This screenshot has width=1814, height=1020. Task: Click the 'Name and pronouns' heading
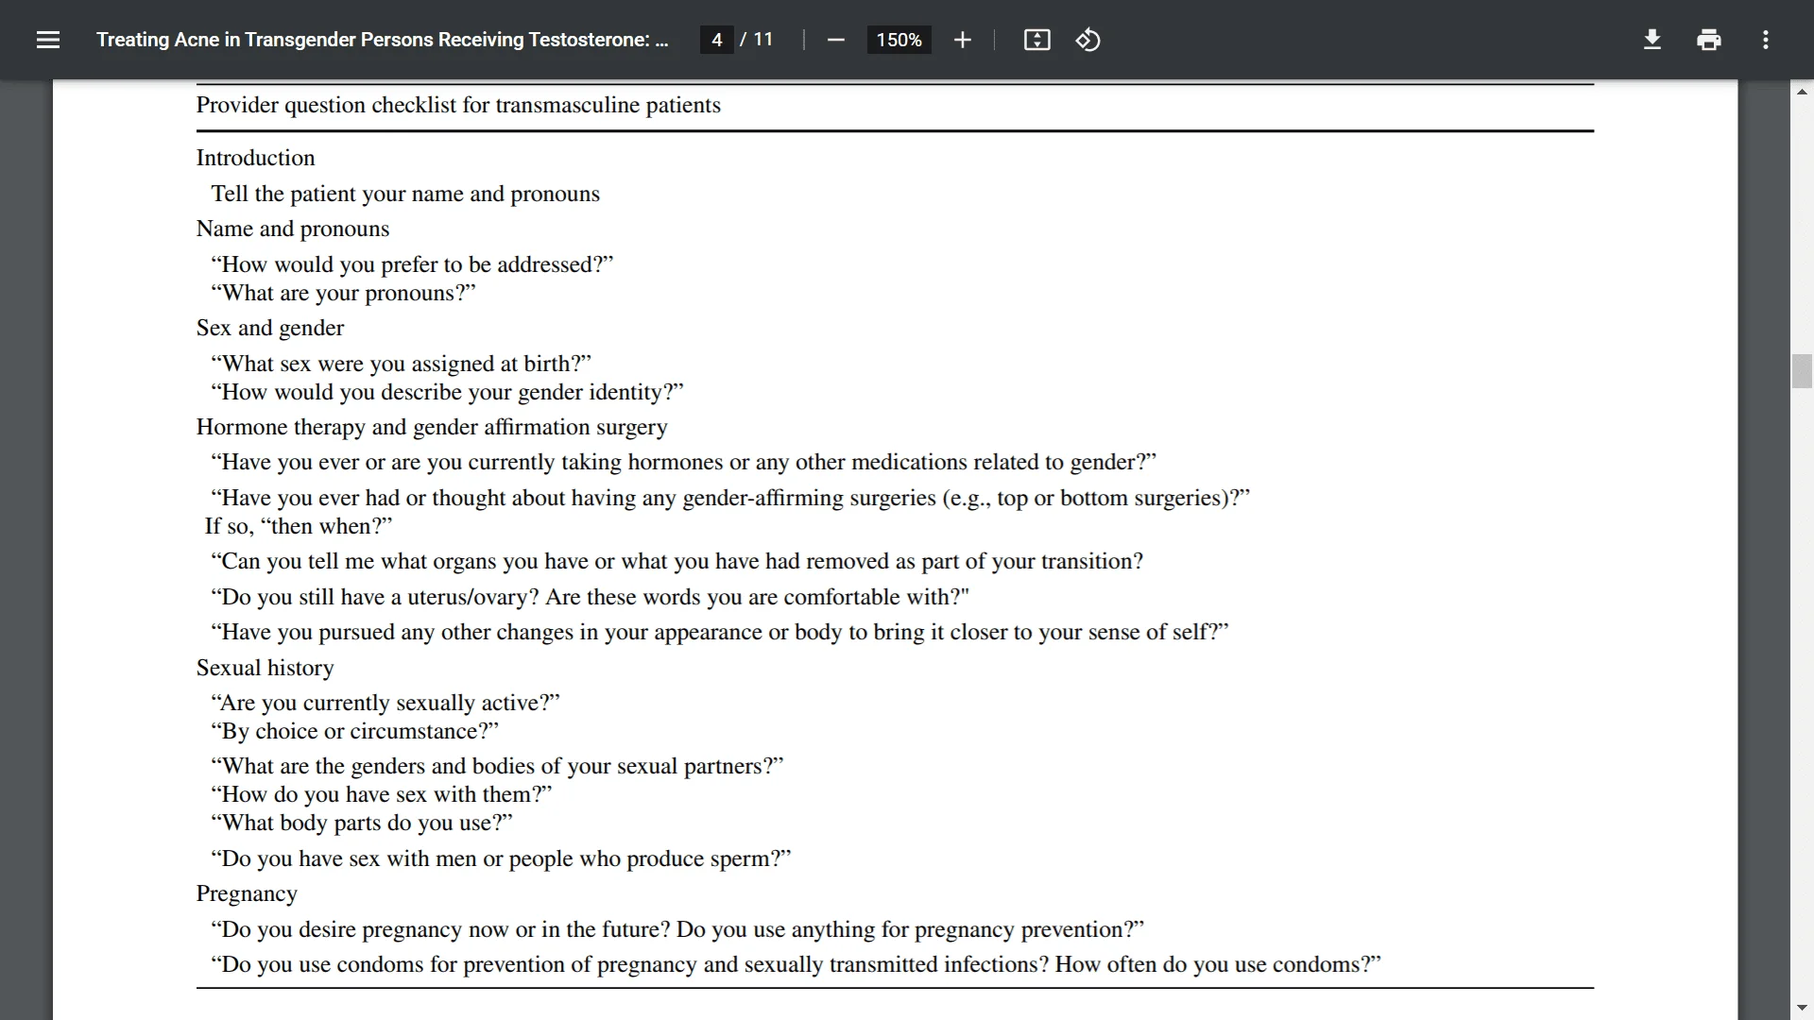[293, 229]
